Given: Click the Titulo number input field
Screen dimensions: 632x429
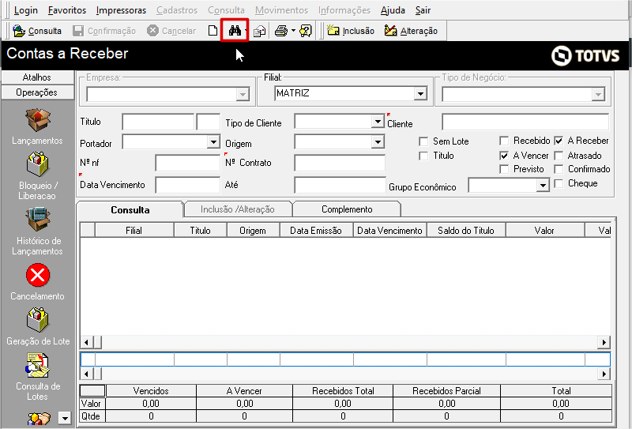Looking at the screenshot, I should click(x=158, y=122).
